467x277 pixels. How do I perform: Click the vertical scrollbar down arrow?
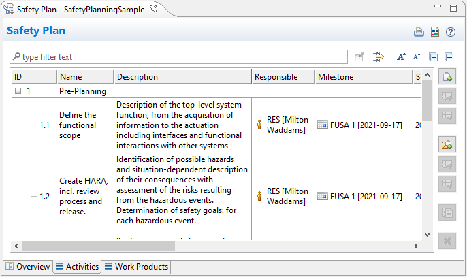(x=428, y=235)
